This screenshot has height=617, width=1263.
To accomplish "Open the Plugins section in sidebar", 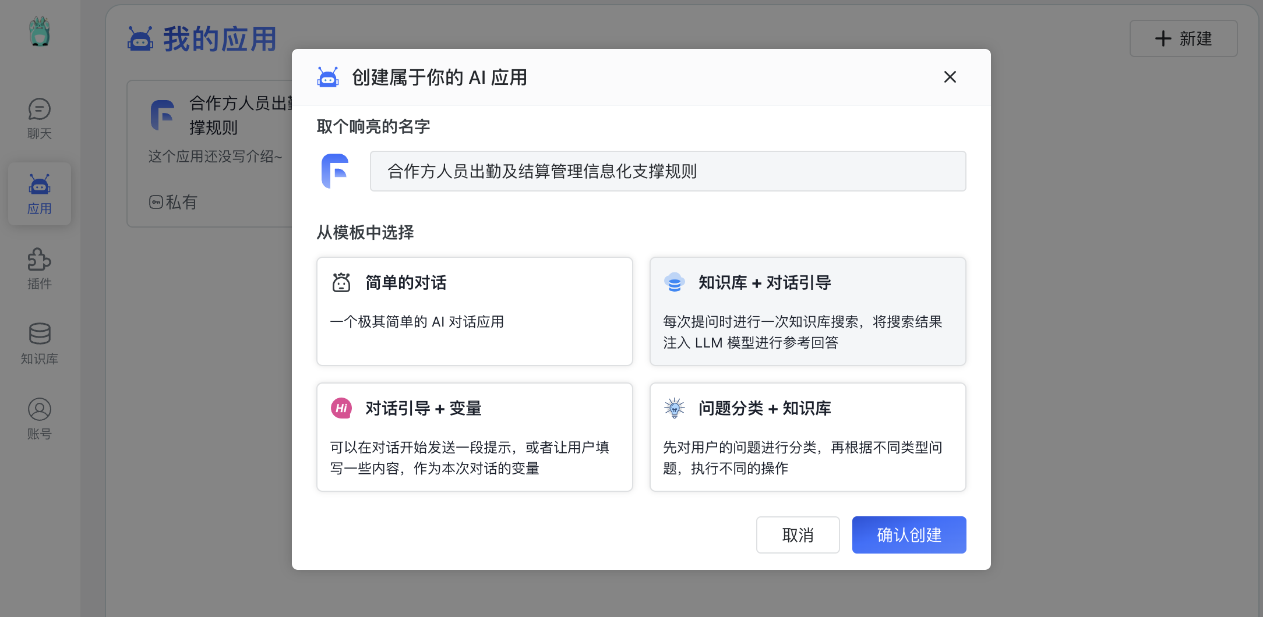I will click(40, 268).
